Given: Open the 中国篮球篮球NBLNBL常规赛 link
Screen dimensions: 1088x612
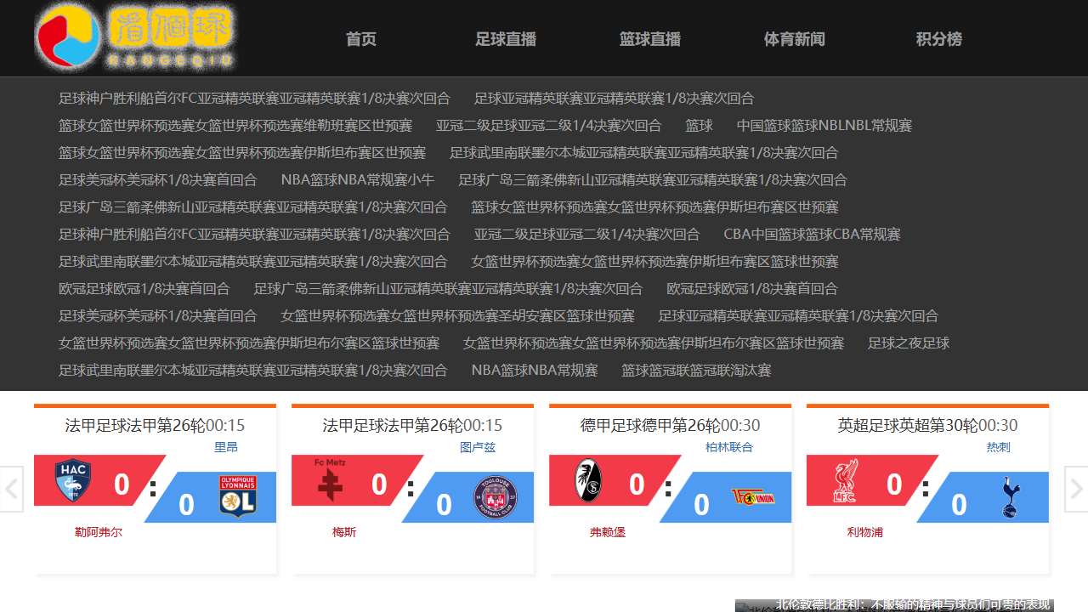Looking at the screenshot, I should pyautogui.click(x=824, y=126).
